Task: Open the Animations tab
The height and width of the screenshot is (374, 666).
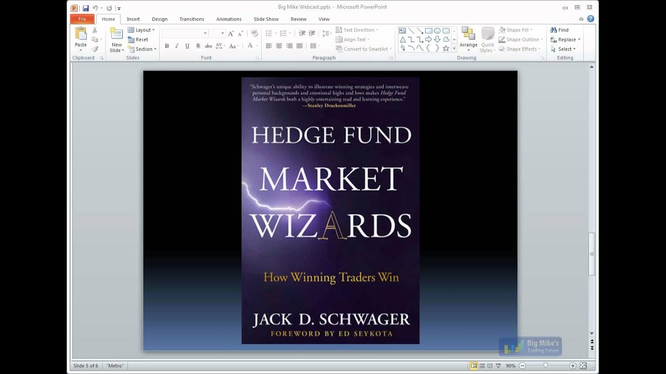Action: [229, 19]
